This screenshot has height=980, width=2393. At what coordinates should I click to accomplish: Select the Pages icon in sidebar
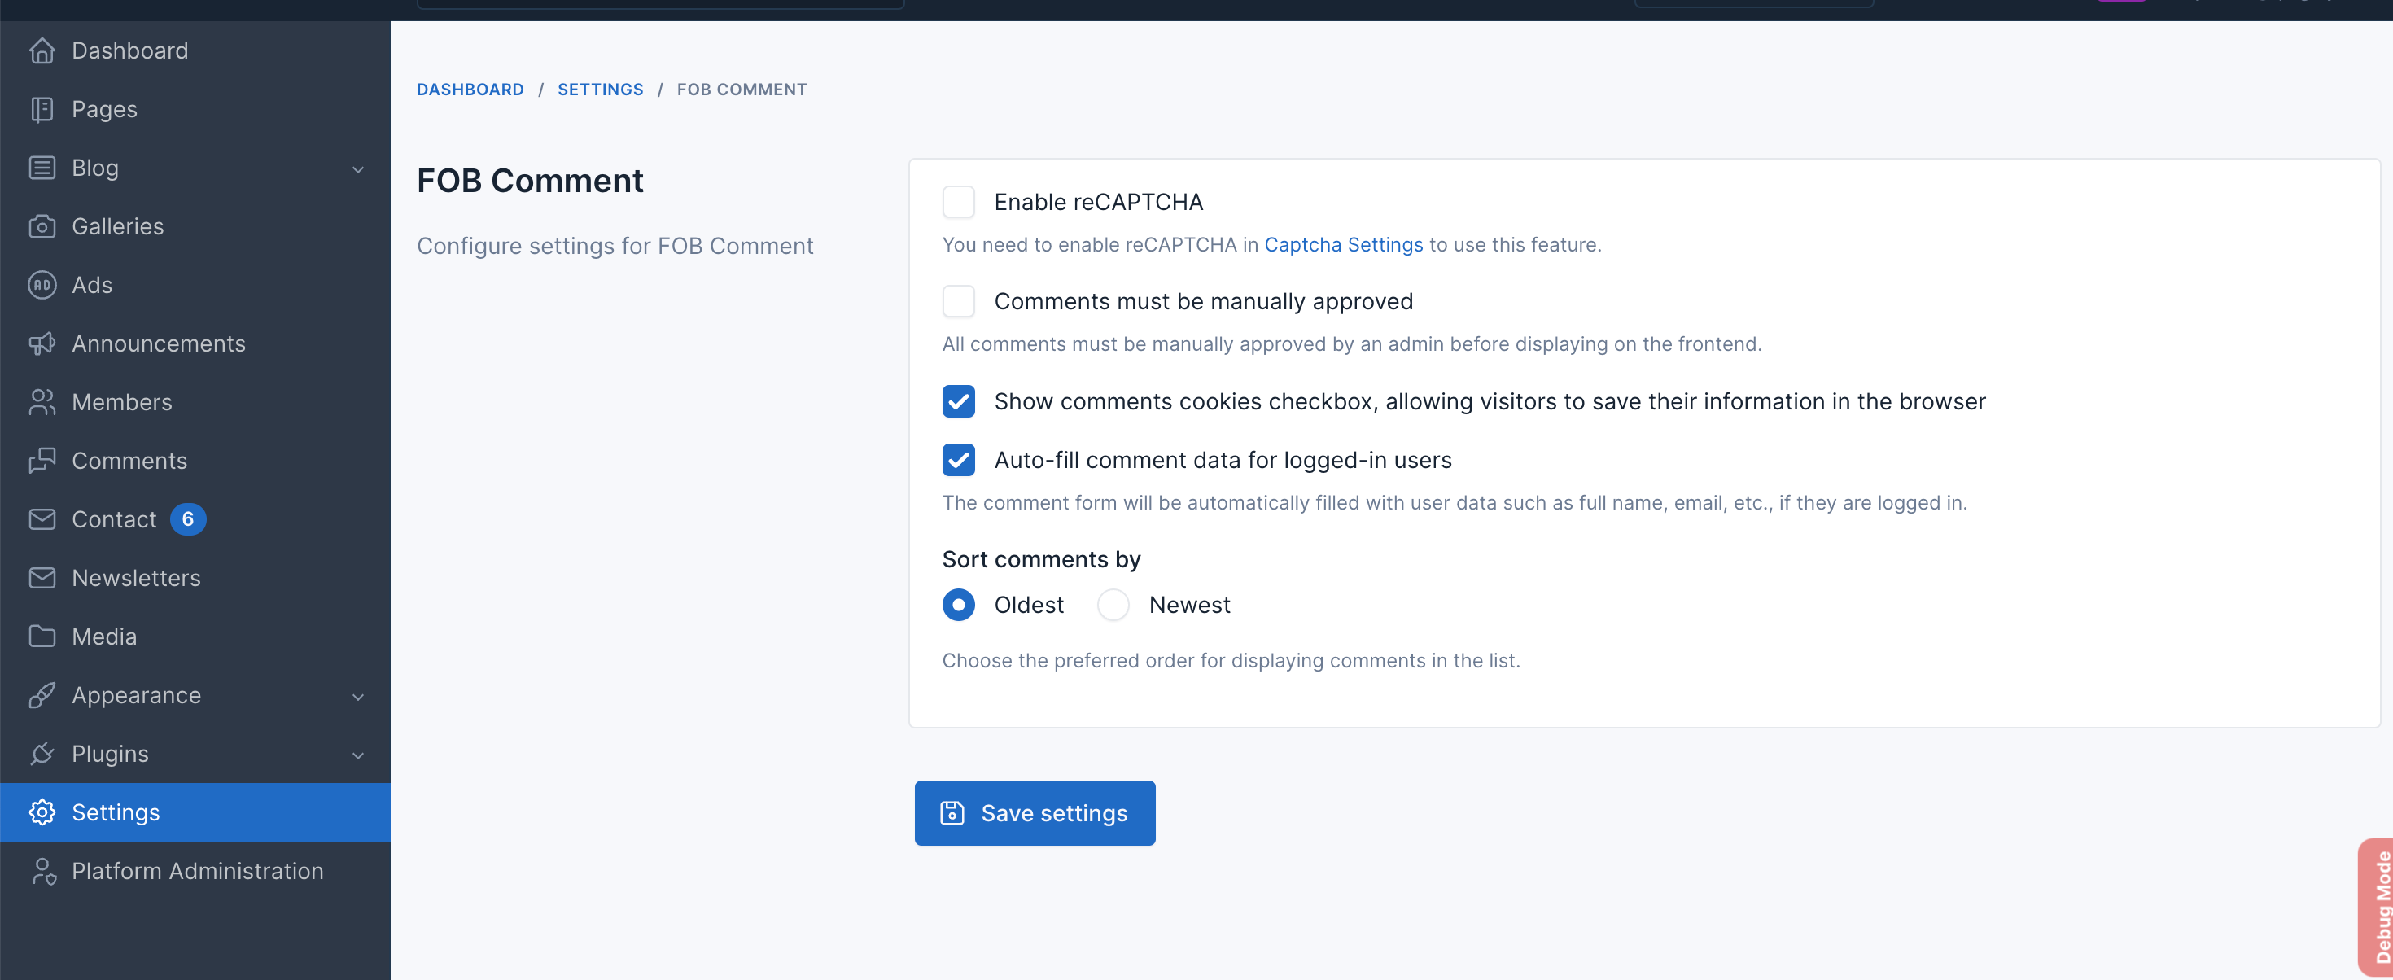[x=42, y=109]
